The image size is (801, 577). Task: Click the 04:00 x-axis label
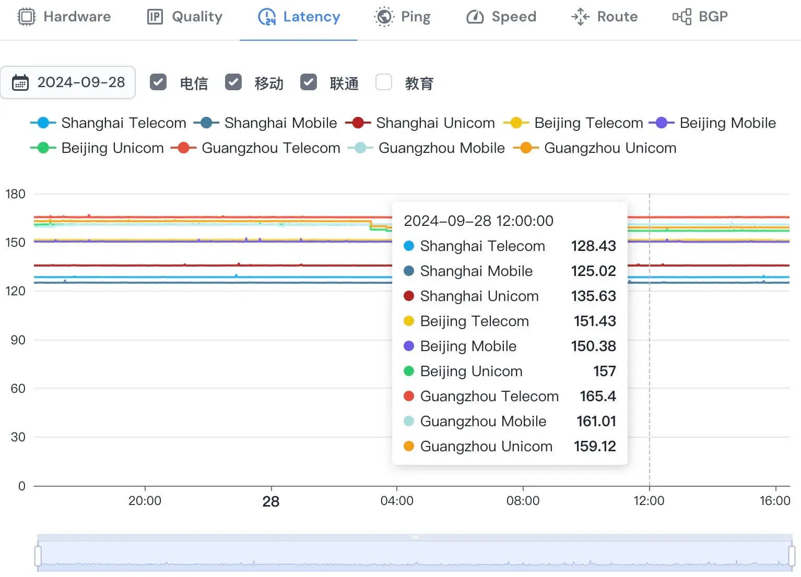397,501
